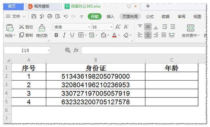Image resolution: width=210 pixels, height=127 pixels.
Task: Open the font size dropdown showing 16
Action: coord(111,27)
